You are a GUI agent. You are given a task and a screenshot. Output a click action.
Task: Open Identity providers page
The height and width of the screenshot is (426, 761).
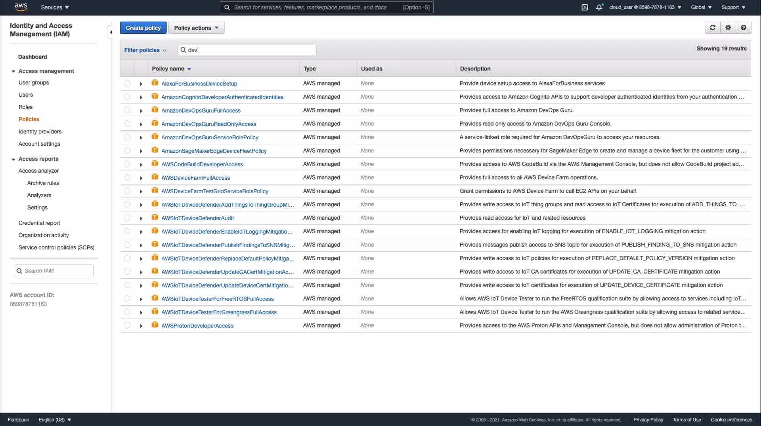click(x=40, y=131)
